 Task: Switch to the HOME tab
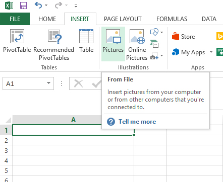pos(47,19)
